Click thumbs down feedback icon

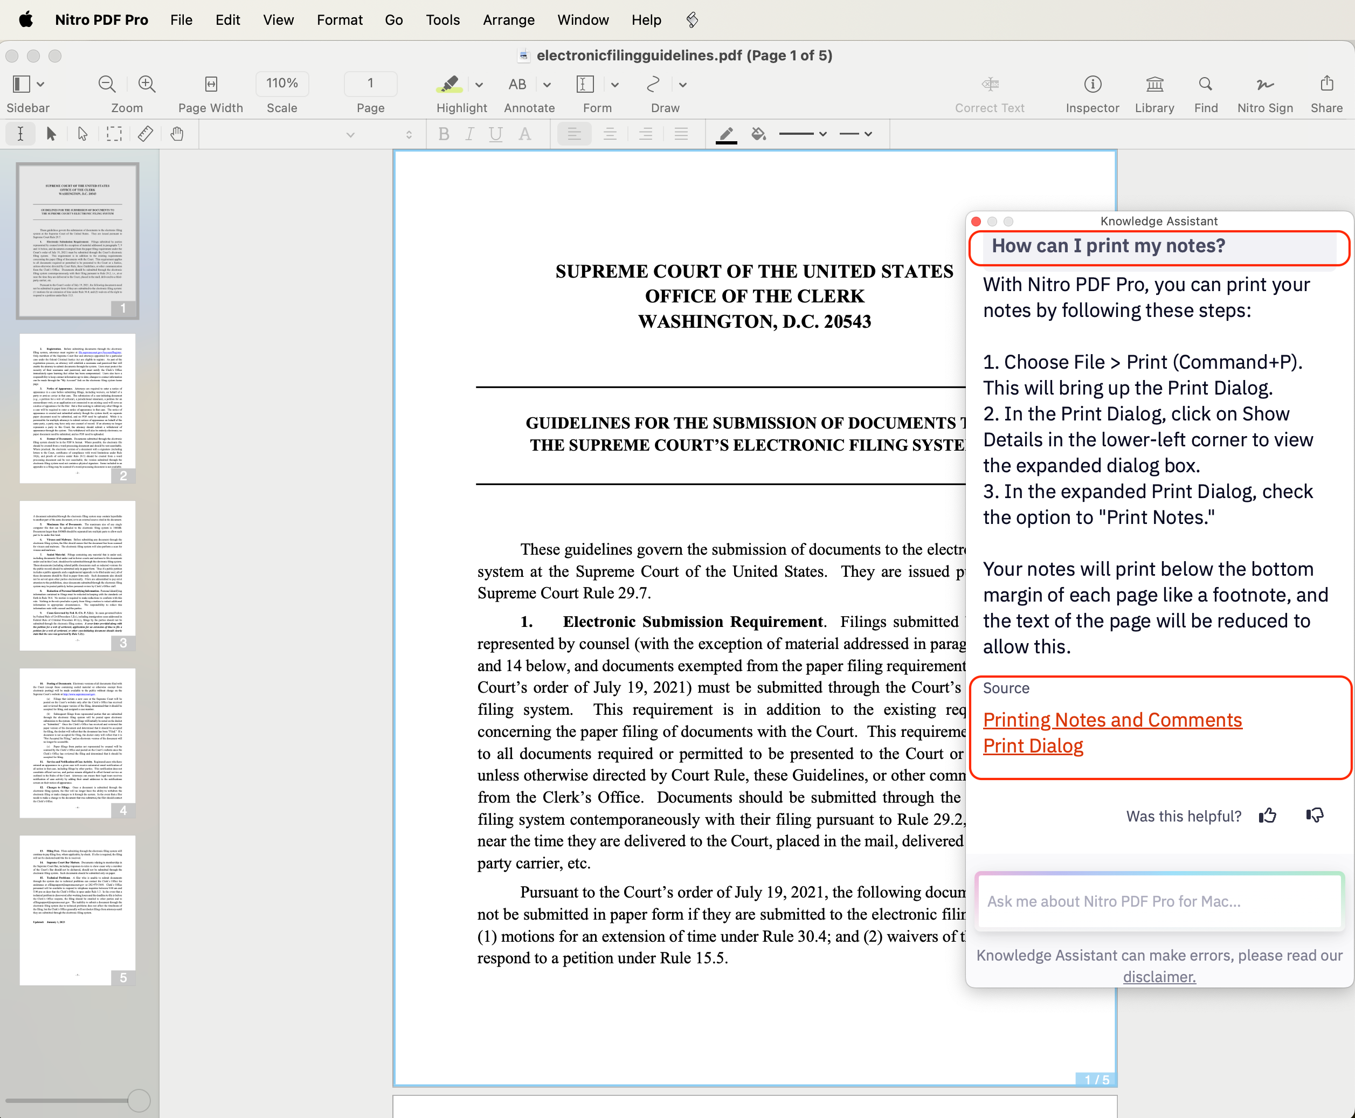(1315, 816)
